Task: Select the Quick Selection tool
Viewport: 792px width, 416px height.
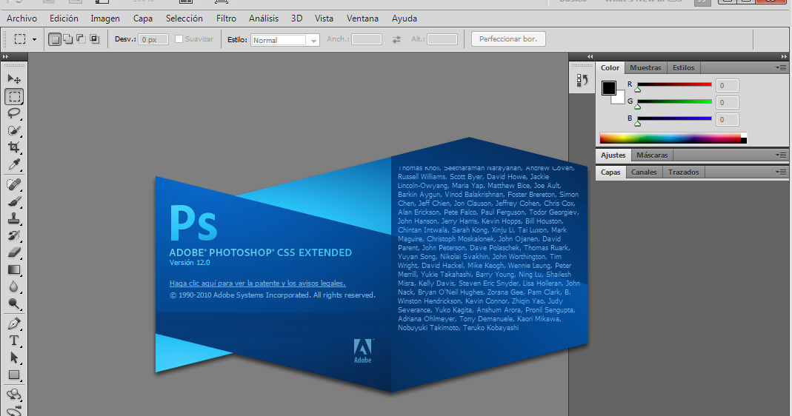Action: [x=14, y=131]
